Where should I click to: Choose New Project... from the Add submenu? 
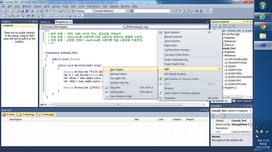point(130,70)
